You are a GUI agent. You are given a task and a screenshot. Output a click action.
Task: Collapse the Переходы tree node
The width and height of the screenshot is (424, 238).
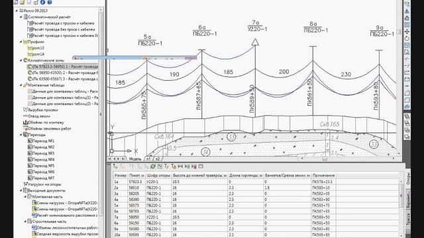click(21, 135)
